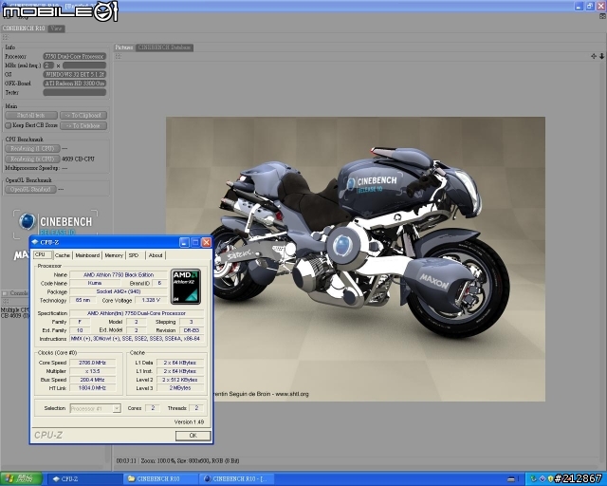Click the CPU-Z title bar diamond icon
This screenshot has height=486, width=607.
(35, 242)
